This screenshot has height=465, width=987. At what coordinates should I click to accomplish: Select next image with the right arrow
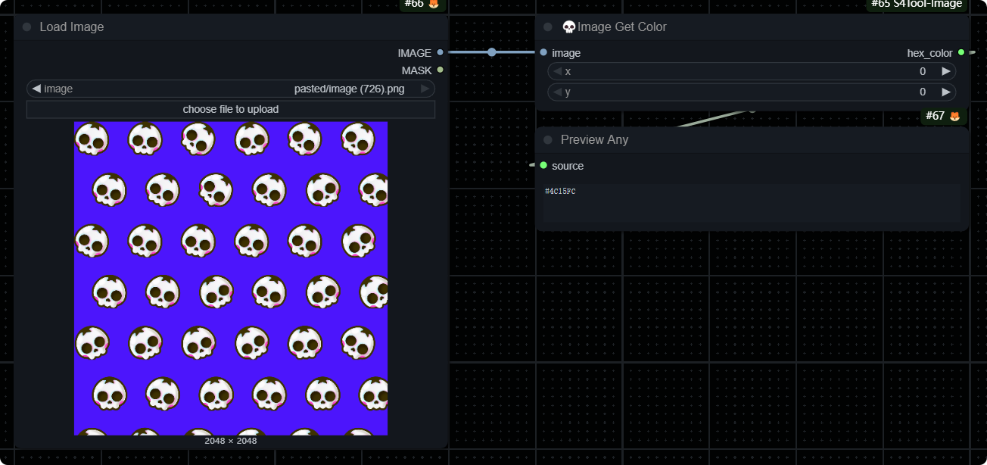(425, 89)
